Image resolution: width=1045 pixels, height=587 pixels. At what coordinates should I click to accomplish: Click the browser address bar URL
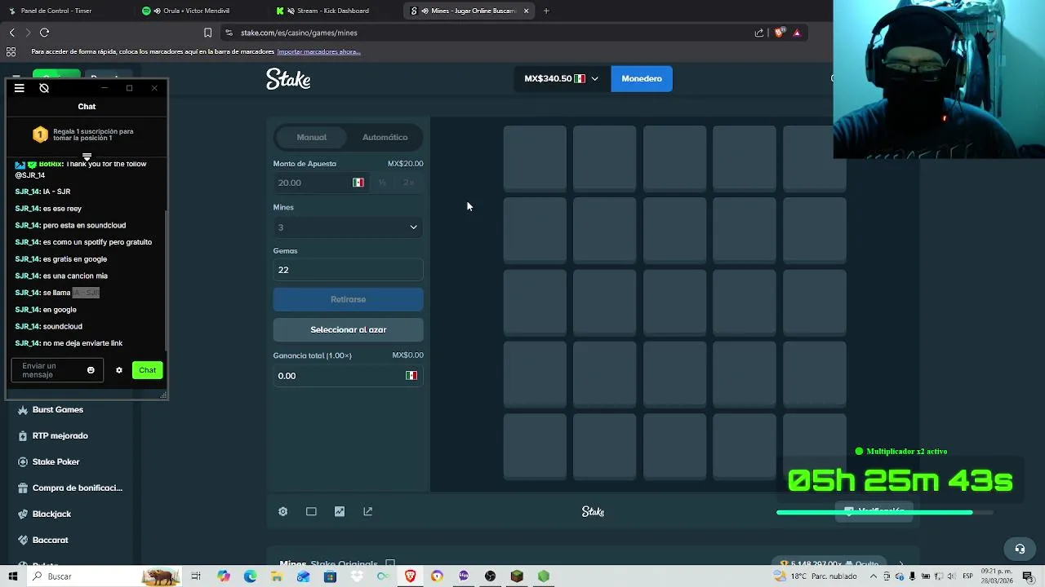coord(299,33)
